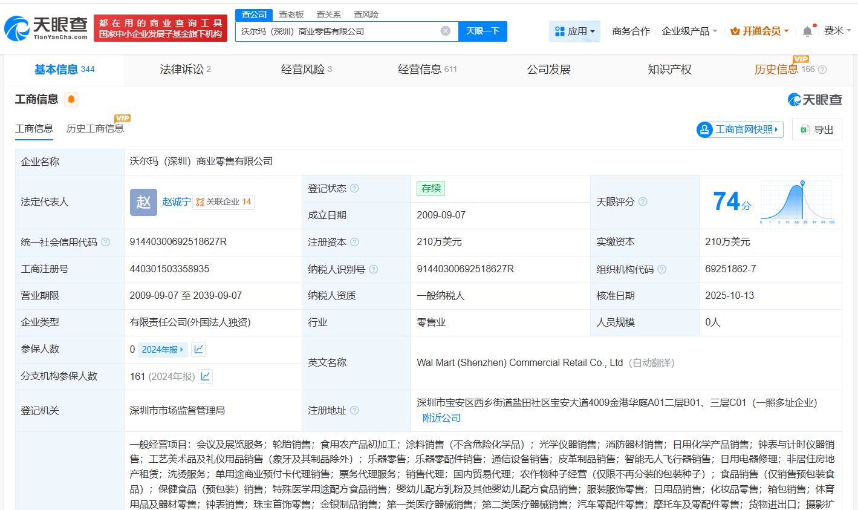This screenshot has height=510, width=858.
Task: Click the 天眼一下 search button
Action: pyautogui.click(x=483, y=30)
